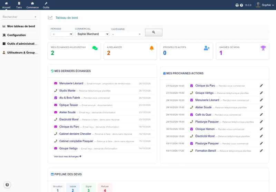This screenshot has height=192, width=276.
Task: Click phone icon beside Cabinet dentaire Chevalier
Action: [x=56, y=134]
